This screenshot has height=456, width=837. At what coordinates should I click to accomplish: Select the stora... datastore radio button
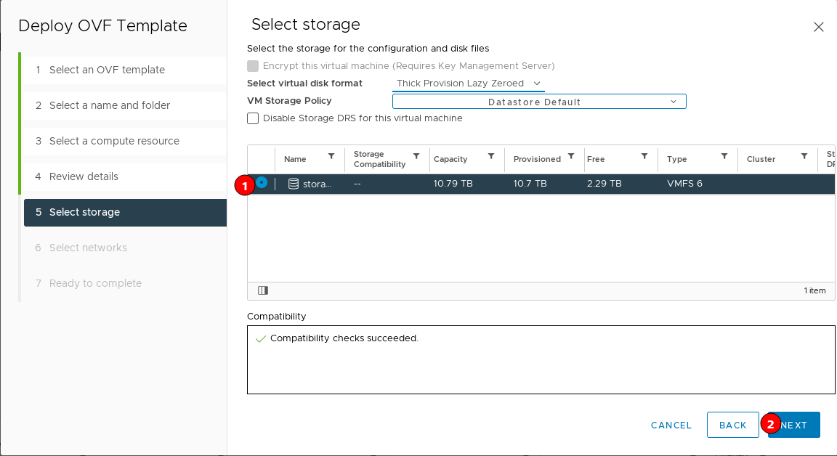coord(262,182)
